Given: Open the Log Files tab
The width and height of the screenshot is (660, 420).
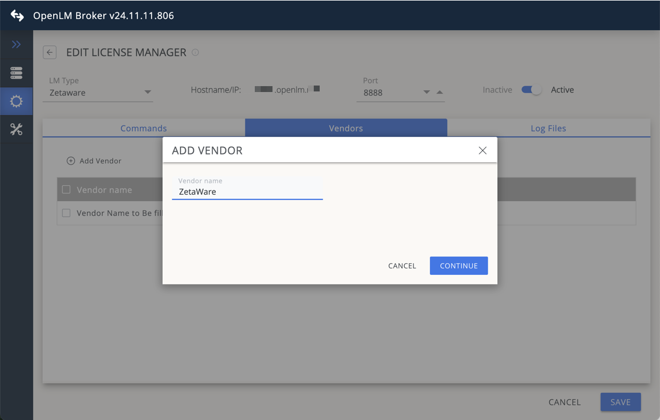Looking at the screenshot, I should tap(548, 128).
